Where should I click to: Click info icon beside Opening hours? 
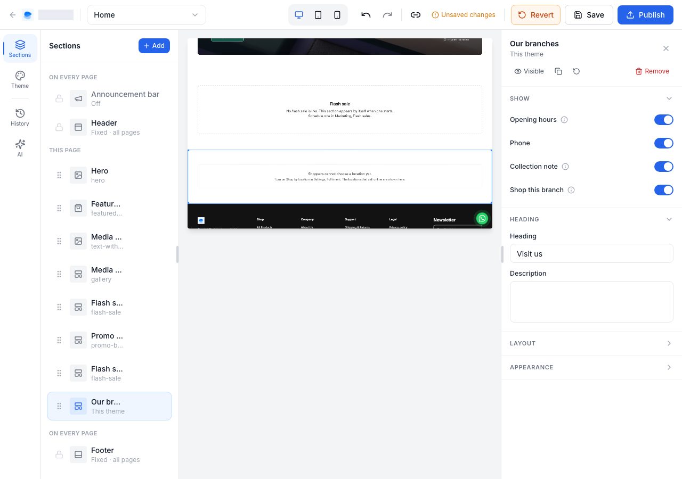564,120
